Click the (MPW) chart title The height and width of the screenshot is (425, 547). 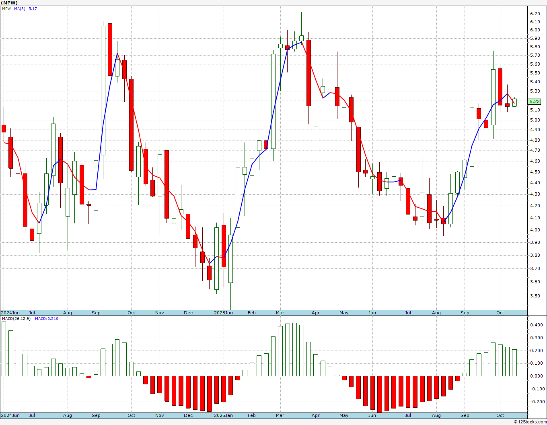coord(9,3)
